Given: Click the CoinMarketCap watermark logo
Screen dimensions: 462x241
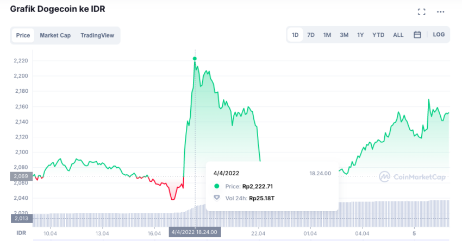Looking at the screenshot, I should 412,177.
